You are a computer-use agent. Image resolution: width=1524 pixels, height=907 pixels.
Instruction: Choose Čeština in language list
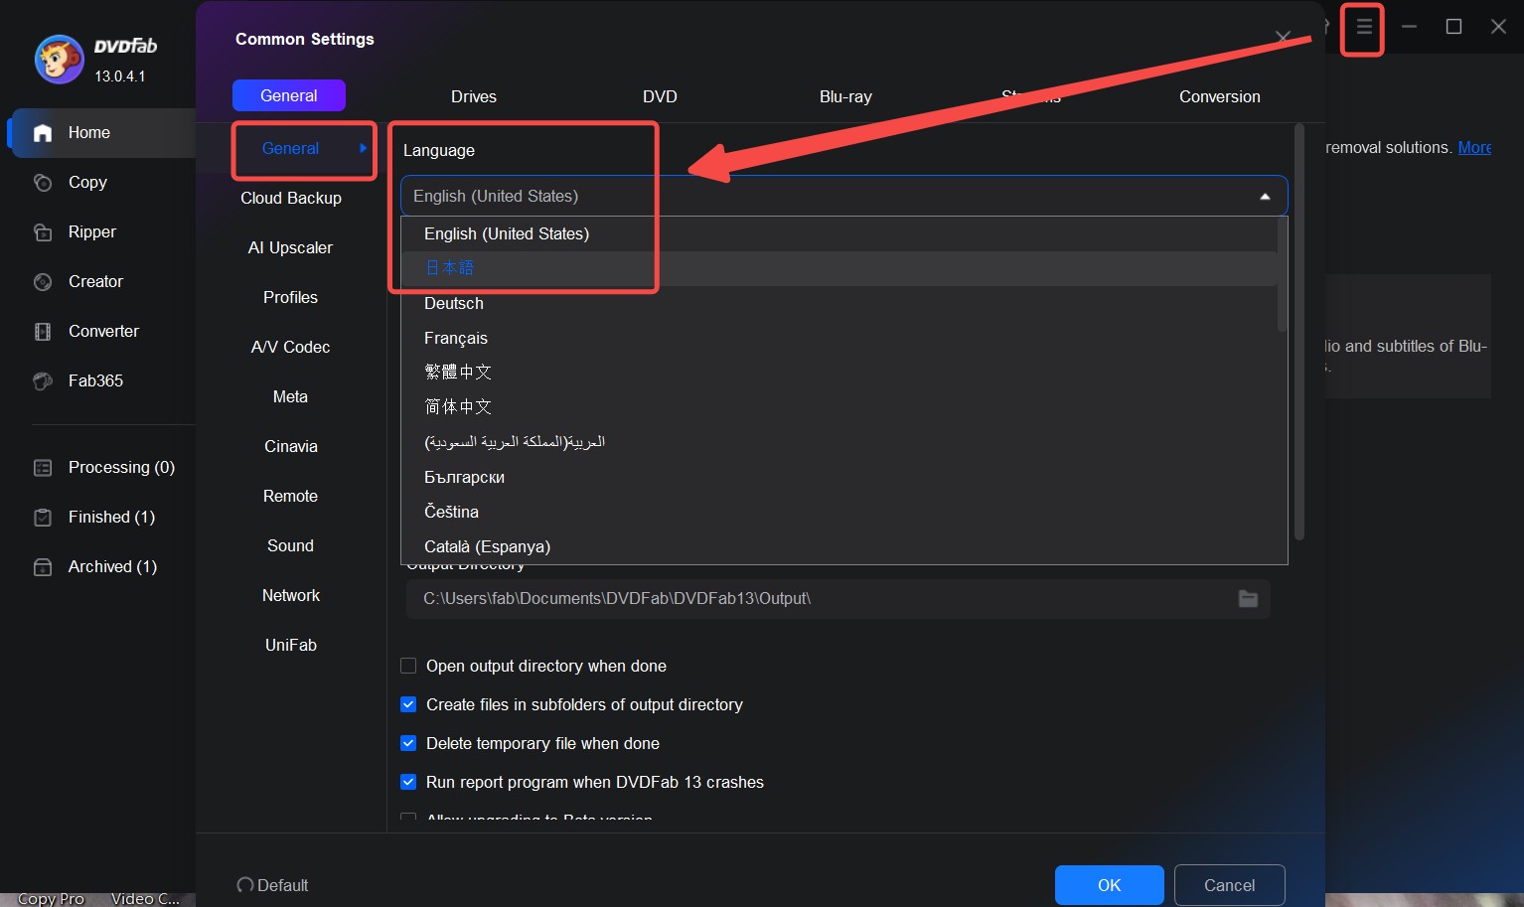point(838,512)
